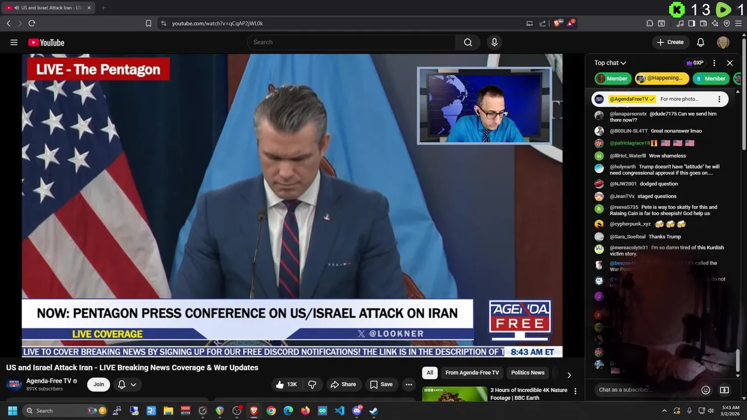The image size is (747, 420).
Task: Open the browser main menu
Action: click(x=738, y=23)
